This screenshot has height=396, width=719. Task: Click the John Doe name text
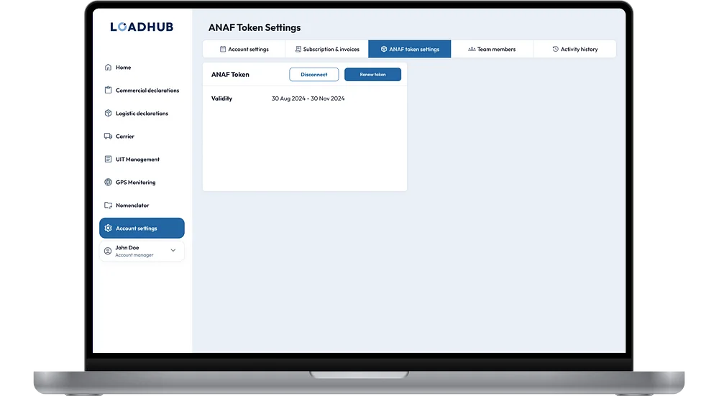point(127,247)
